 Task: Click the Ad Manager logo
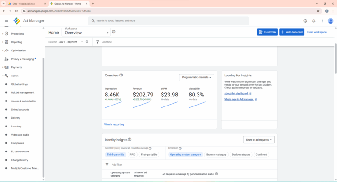click(x=17, y=21)
